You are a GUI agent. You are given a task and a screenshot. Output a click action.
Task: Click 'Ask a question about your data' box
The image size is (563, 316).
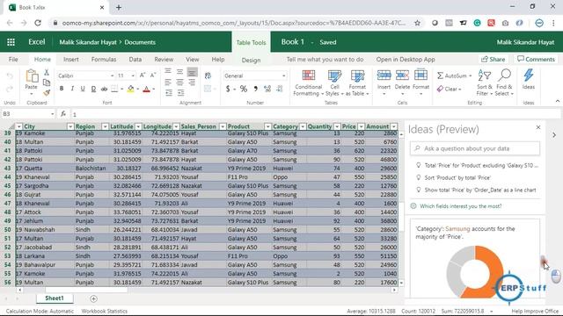(475, 148)
